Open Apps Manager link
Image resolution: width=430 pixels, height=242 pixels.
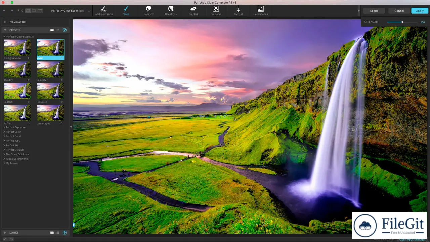[x=413, y=240]
